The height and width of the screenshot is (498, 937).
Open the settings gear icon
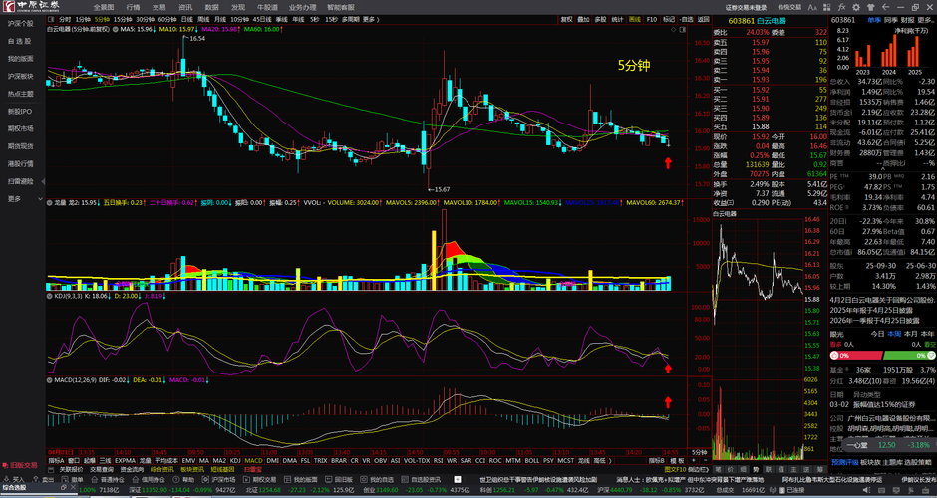(856, 7)
